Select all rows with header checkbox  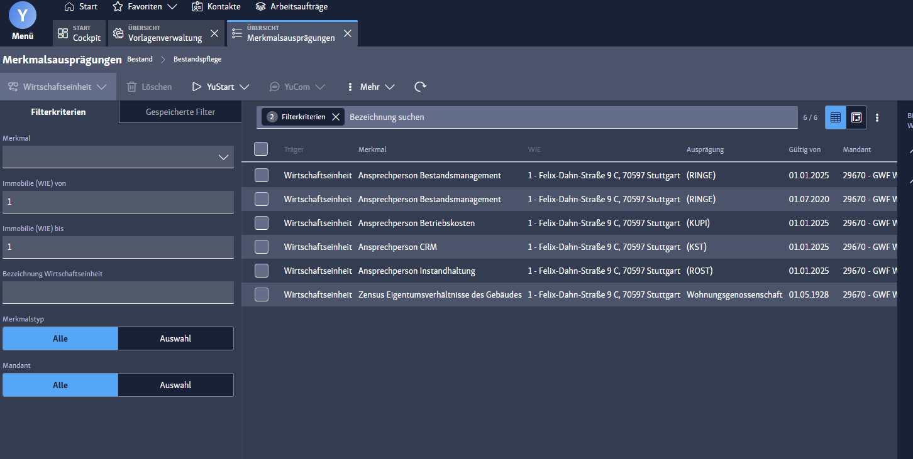coord(261,149)
